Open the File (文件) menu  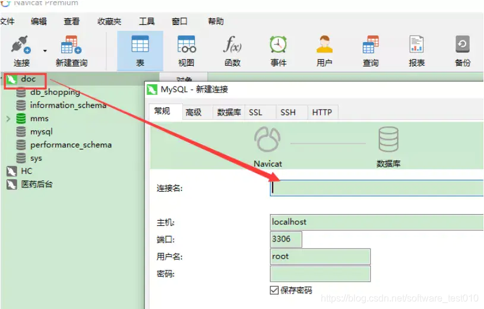(7, 21)
